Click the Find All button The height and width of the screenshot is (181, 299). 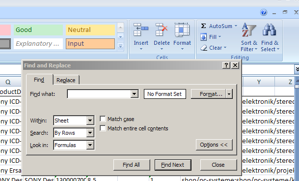pyautogui.click(x=132, y=165)
